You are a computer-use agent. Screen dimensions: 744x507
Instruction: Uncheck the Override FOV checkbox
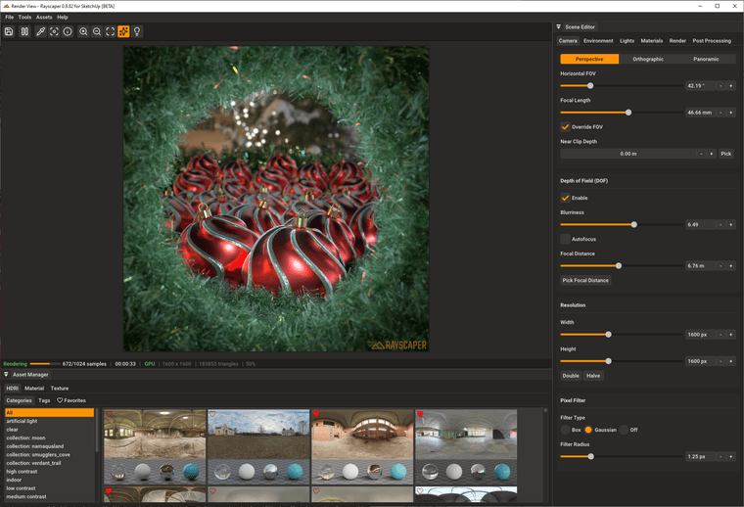[x=565, y=126]
